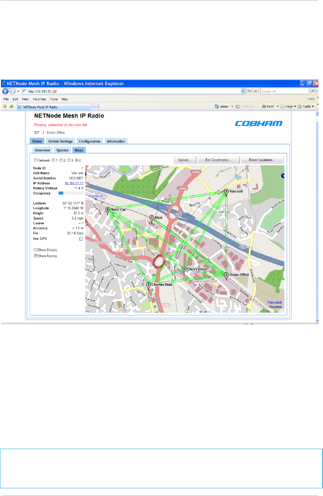323x496 pixels.
Task: Click the Print toolbar icon
Action: pos(268,107)
